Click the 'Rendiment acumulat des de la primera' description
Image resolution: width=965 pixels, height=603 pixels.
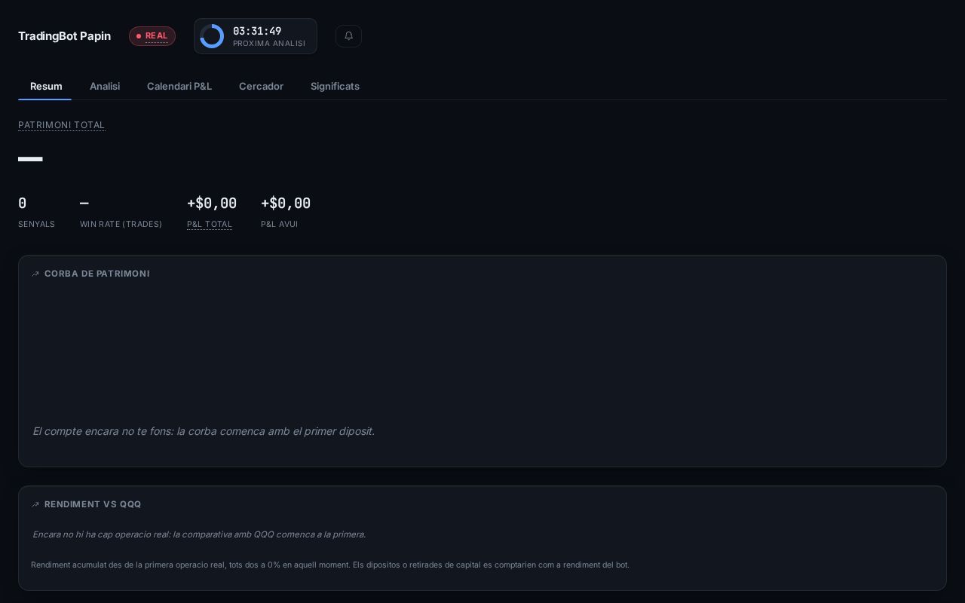click(330, 565)
